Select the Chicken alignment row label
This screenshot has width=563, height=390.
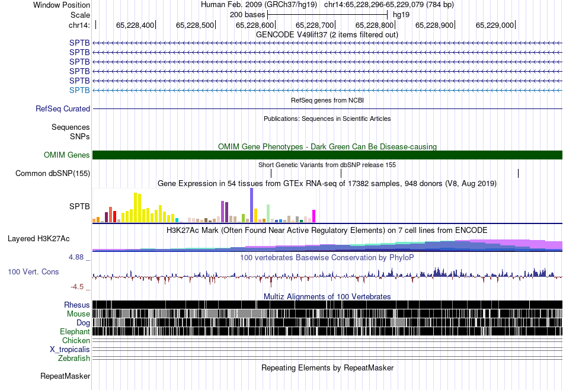(x=76, y=340)
